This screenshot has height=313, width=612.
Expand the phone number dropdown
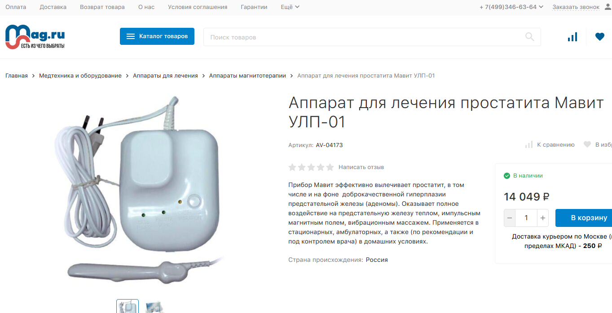[511, 7]
